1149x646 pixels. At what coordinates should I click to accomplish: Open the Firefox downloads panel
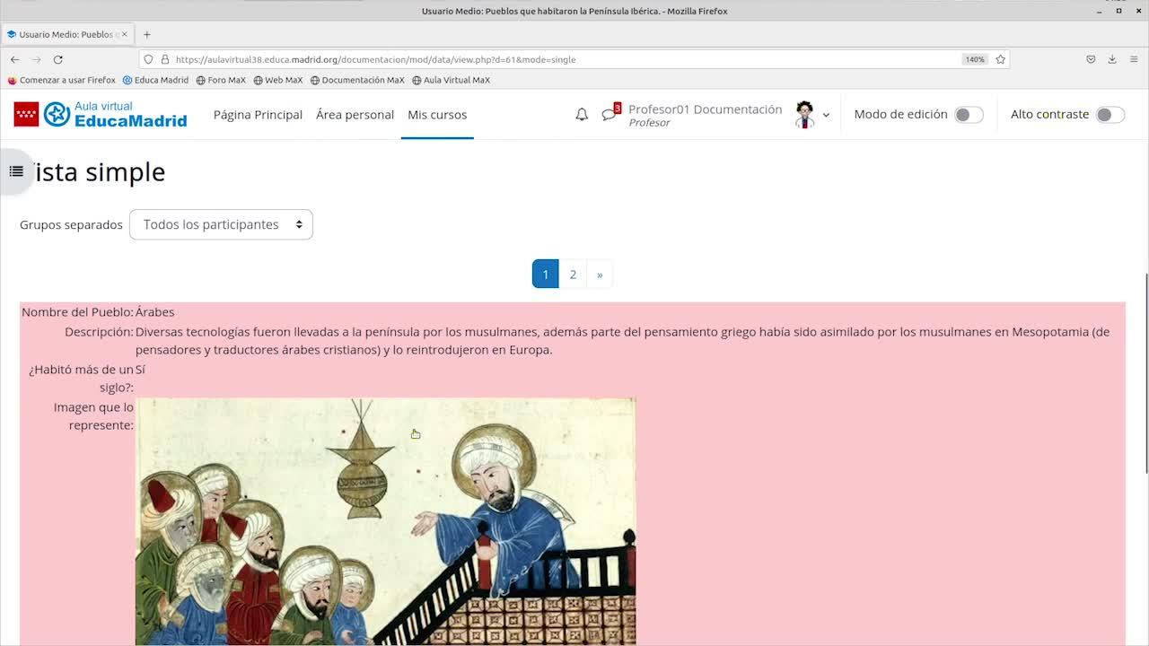(1112, 59)
